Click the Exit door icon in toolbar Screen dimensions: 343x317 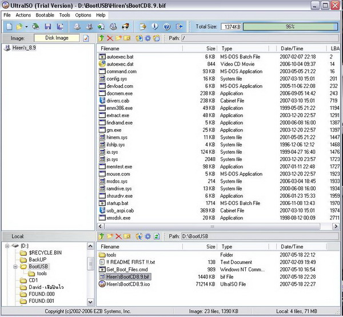pos(179,27)
